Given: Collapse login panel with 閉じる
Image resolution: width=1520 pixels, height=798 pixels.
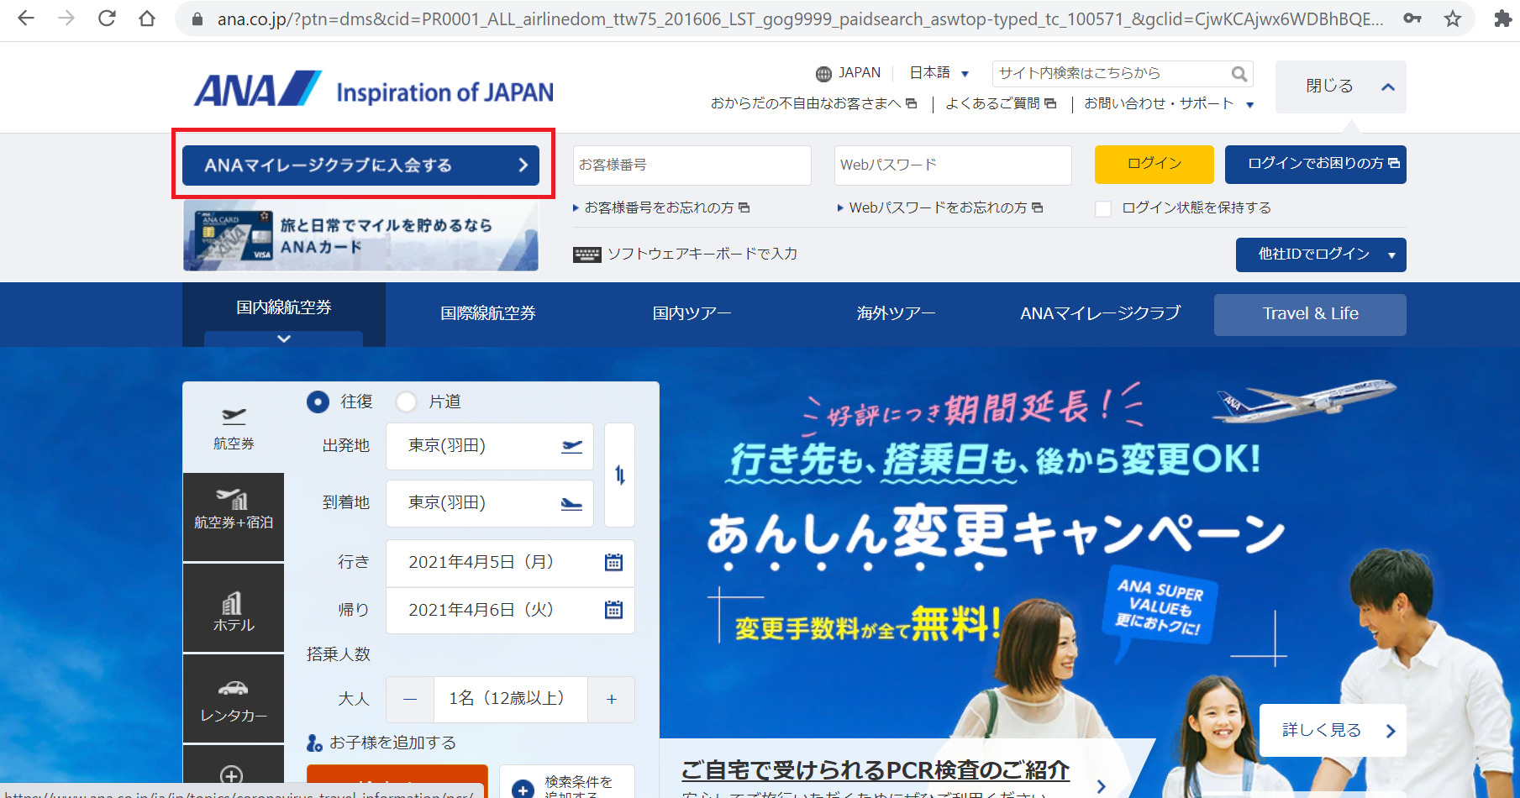Looking at the screenshot, I should pyautogui.click(x=1341, y=87).
